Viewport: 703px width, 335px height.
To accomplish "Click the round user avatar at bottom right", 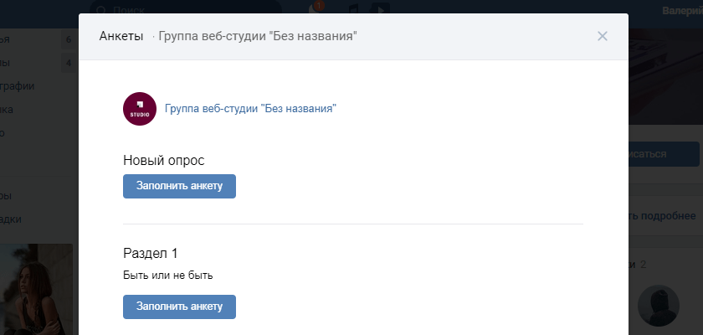I will 658,306.
